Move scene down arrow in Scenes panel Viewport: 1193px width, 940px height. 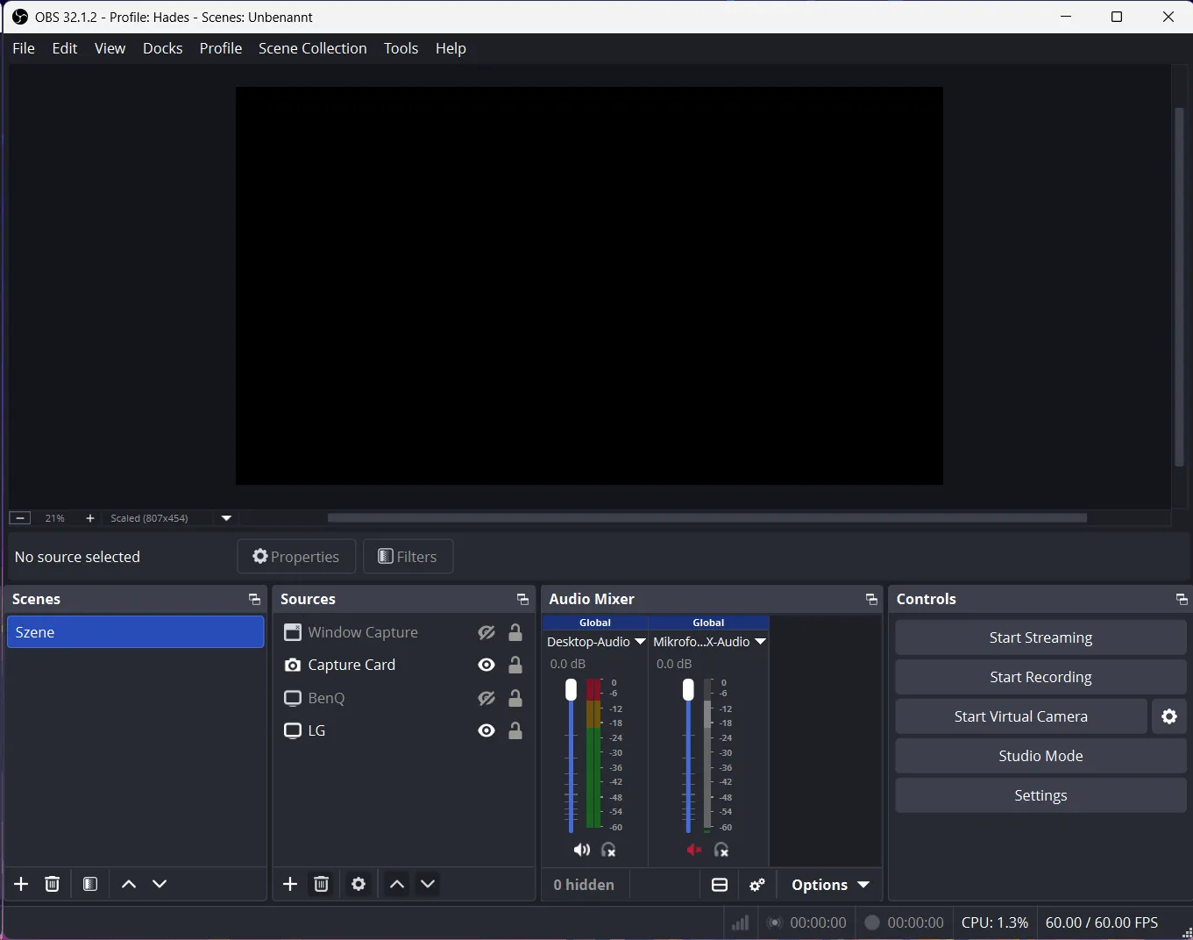click(x=160, y=884)
